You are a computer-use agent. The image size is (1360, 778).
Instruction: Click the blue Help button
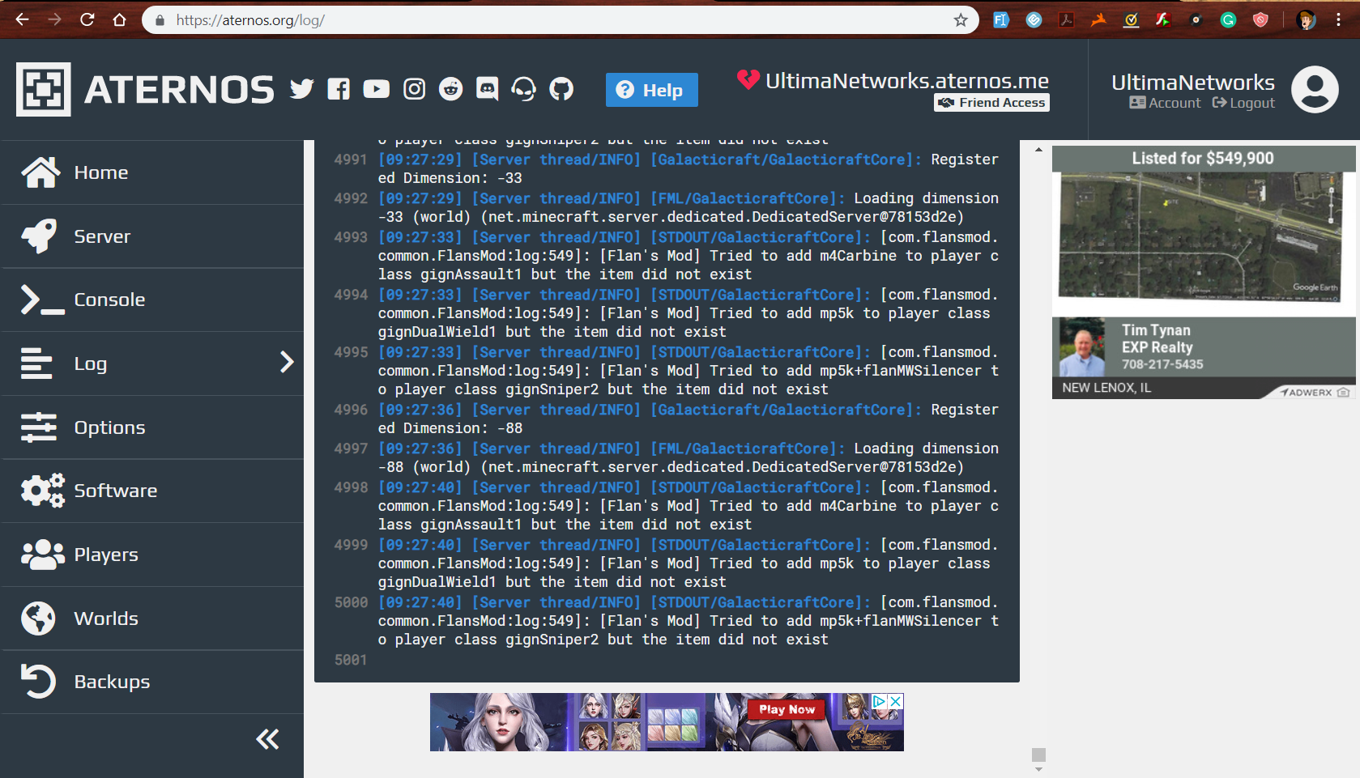(x=651, y=90)
